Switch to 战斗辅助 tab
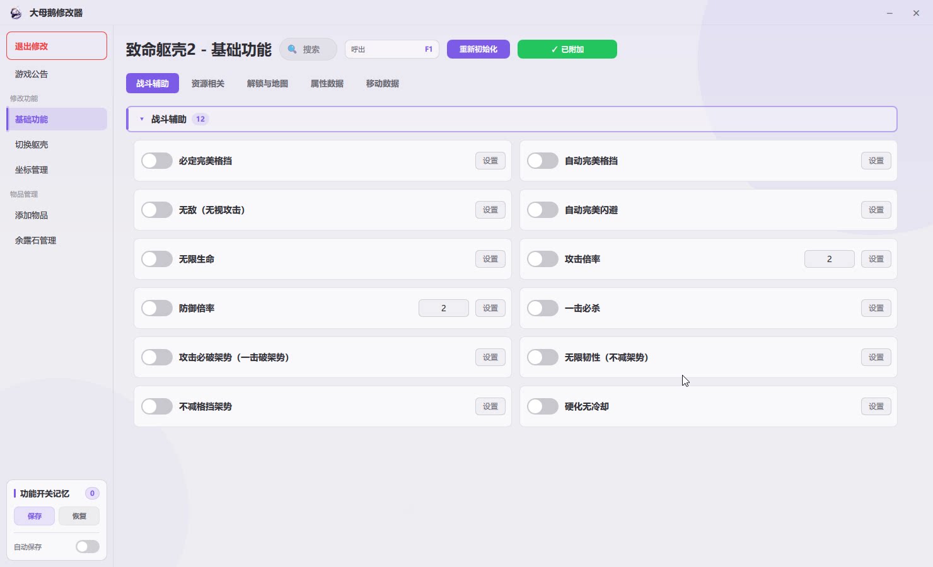 click(x=153, y=83)
